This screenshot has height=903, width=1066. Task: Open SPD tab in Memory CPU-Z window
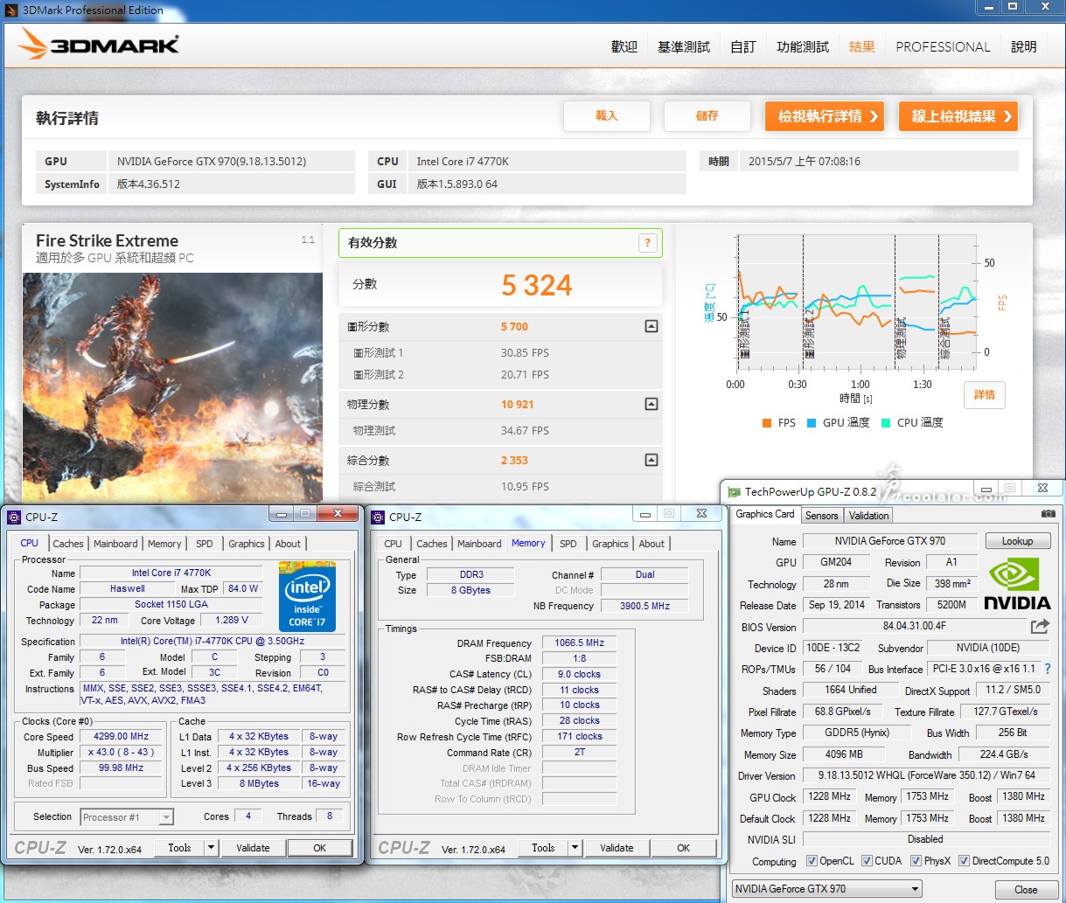[x=568, y=544]
